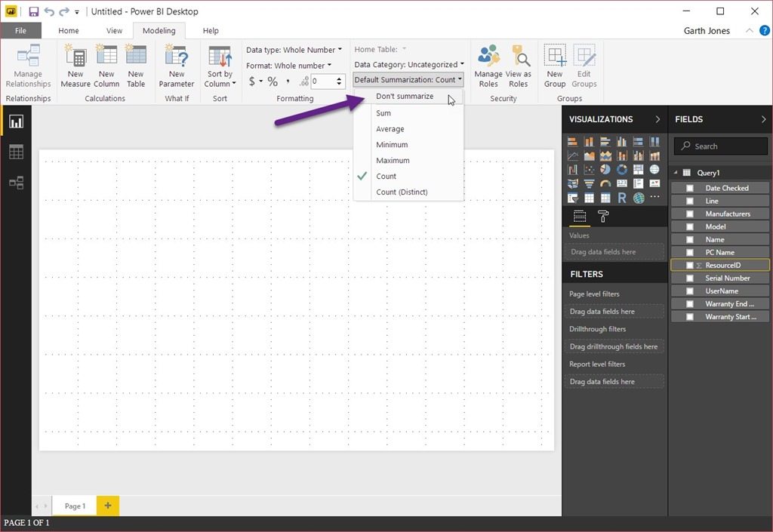Image resolution: width=773 pixels, height=532 pixels.
Task: Select the clustered bar chart visual
Action: tap(605, 142)
